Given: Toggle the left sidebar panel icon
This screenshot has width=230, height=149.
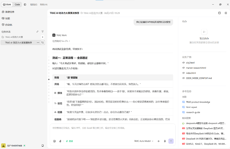Looking at the screenshot, I should point(25,5).
